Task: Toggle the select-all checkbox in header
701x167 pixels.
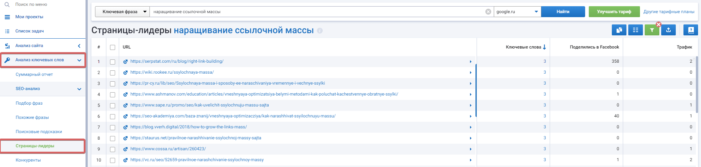Action: (113, 47)
